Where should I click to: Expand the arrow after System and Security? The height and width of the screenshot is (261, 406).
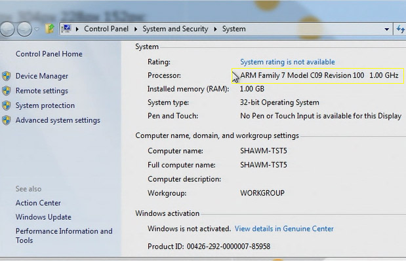(x=215, y=29)
